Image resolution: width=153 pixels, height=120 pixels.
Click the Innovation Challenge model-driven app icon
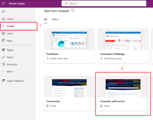click(101, 59)
